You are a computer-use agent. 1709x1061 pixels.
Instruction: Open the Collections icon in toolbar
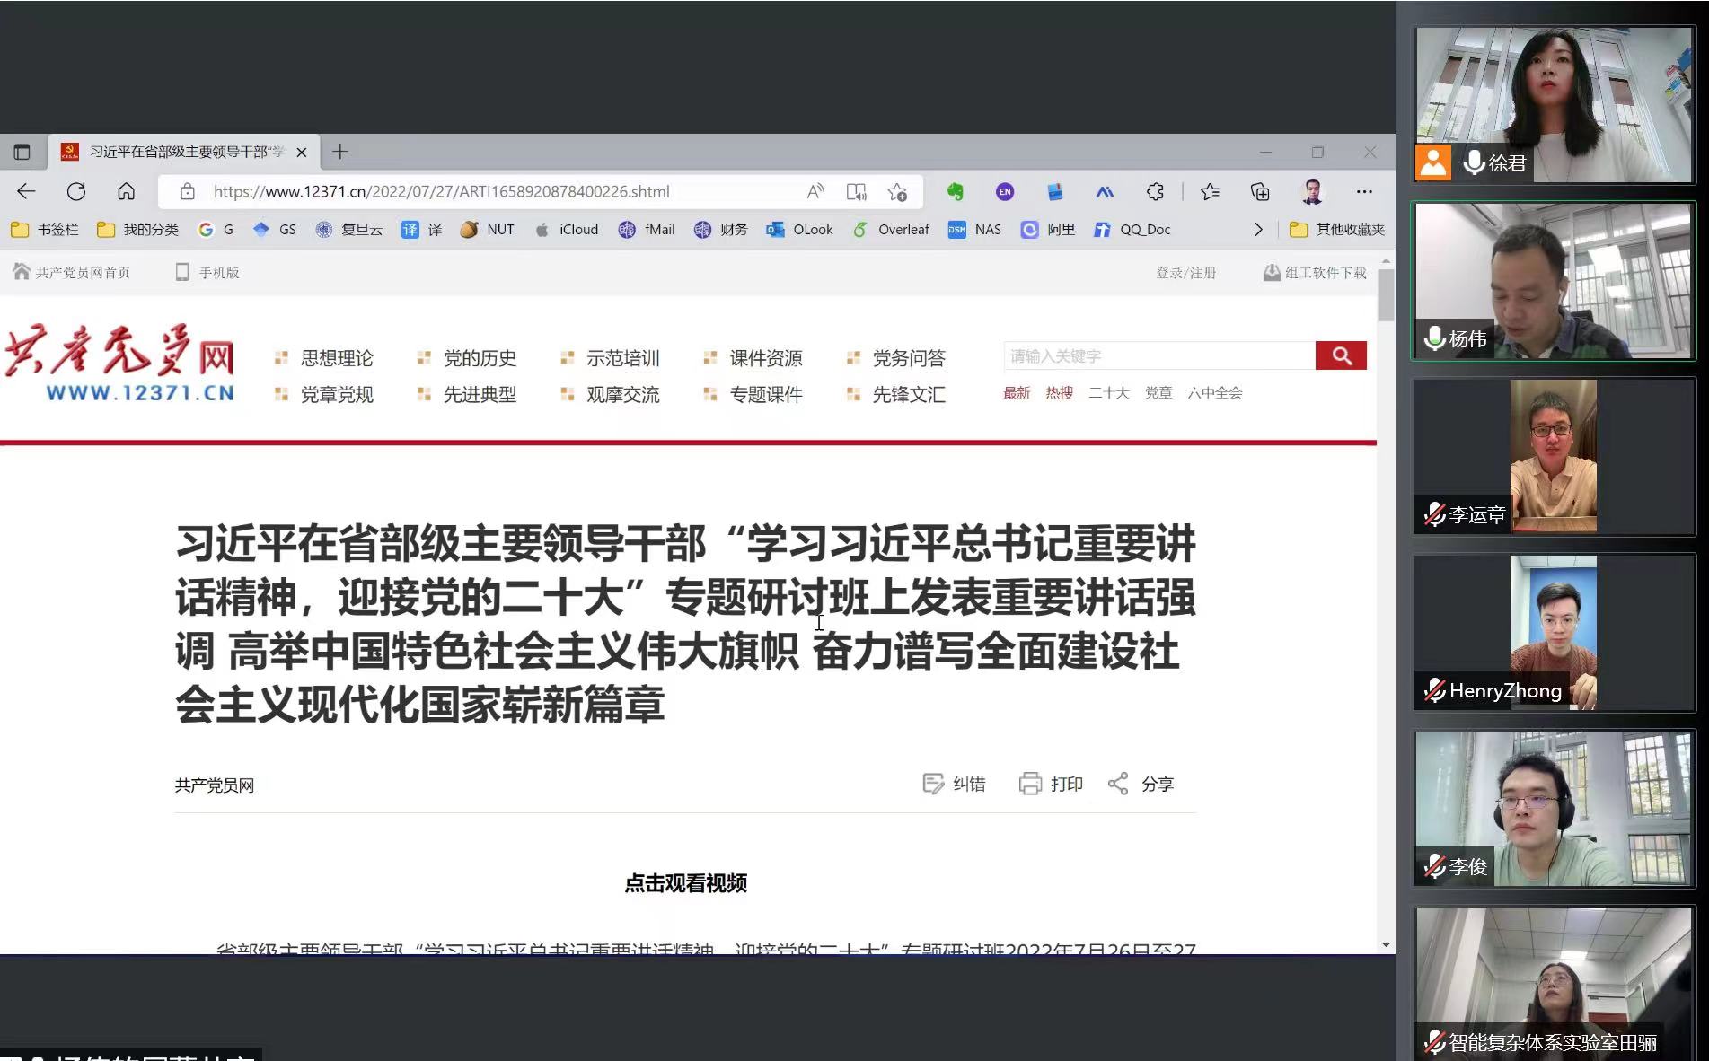tap(1260, 191)
